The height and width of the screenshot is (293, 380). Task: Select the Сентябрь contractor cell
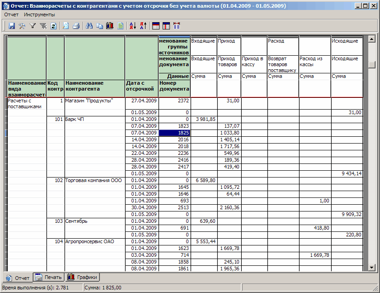95,221
